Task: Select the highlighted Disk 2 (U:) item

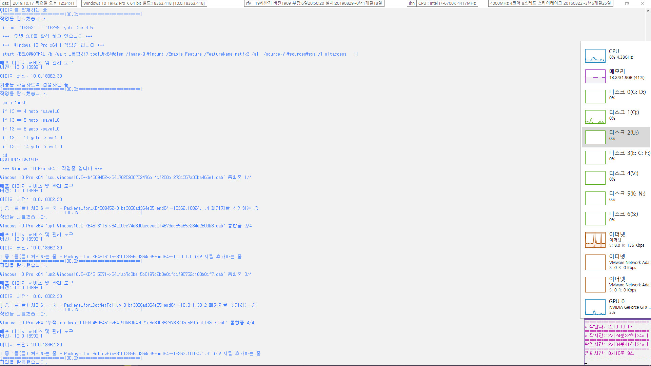Action: [x=616, y=137]
